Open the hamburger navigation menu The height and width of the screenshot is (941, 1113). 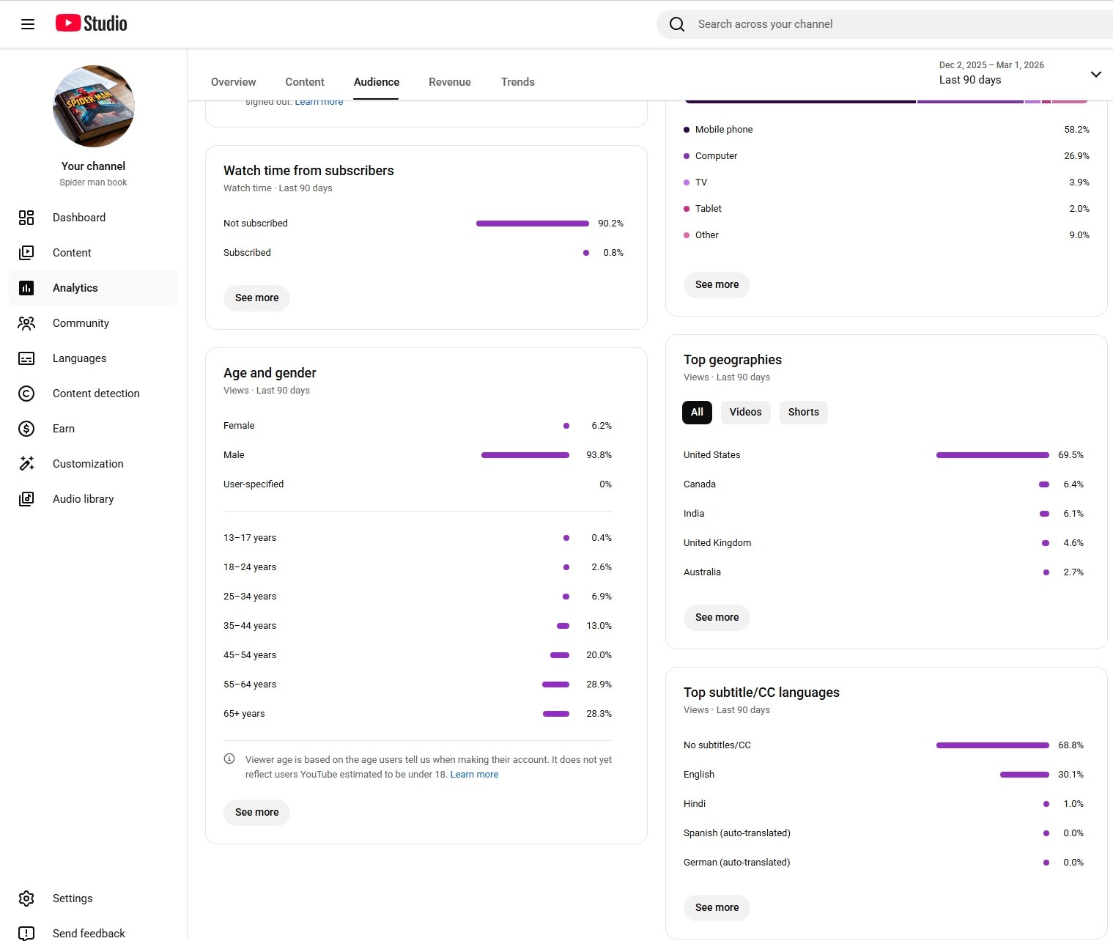click(28, 24)
